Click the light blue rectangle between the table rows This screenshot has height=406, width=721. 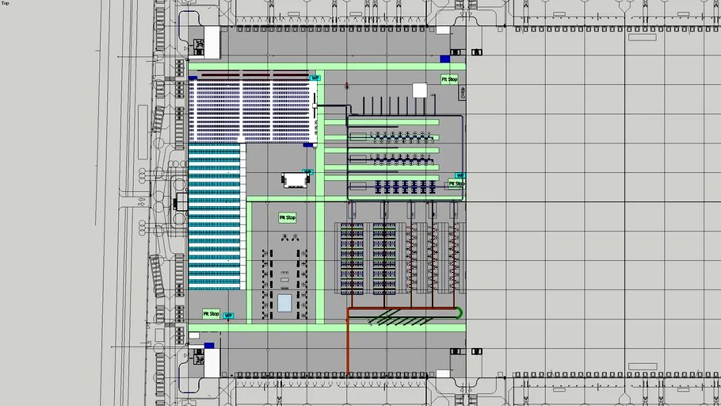(284, 303)
